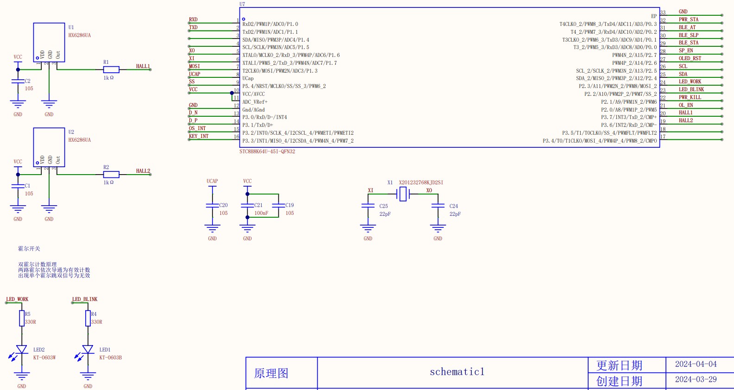Select the 双霍尔计数原理 note line

click(38, 264)
